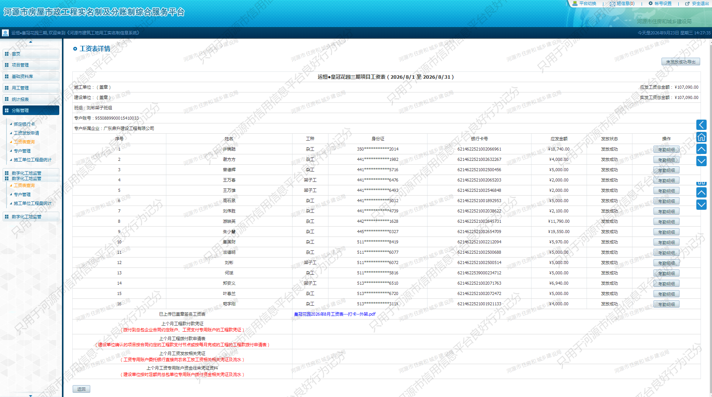Click the 返回 button
This screenshot has width=712, height=397.
coord(81,389)
